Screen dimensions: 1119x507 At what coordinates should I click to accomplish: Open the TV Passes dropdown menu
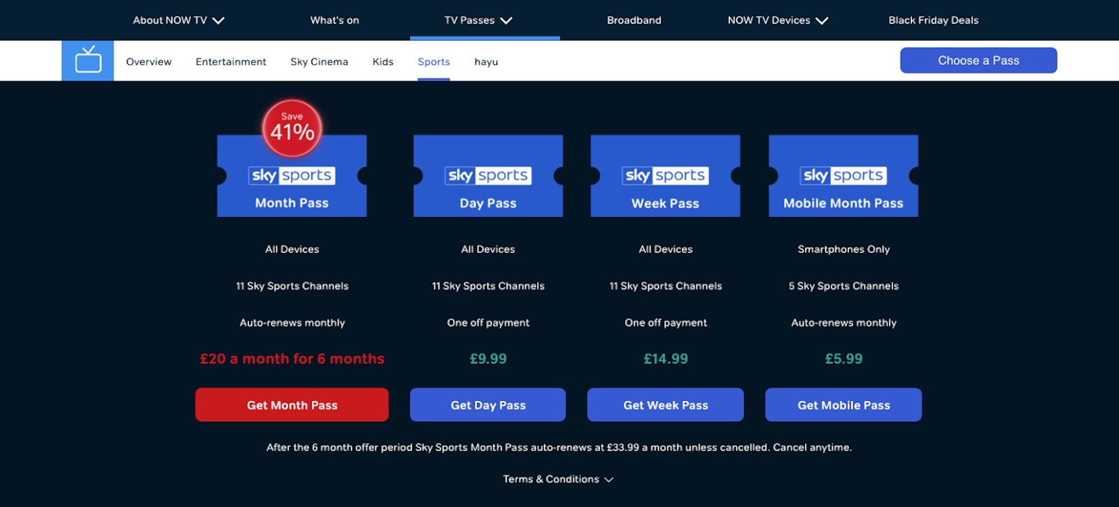(x=478, y=20)
